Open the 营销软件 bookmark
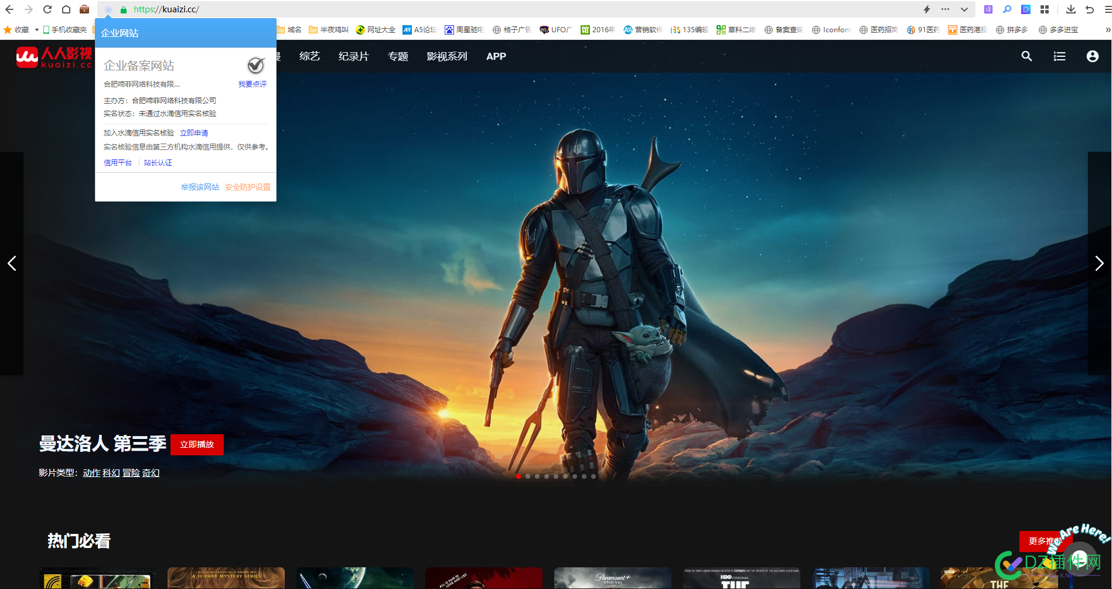The width and height of the screenshot is (1112, 589). coord(643,30)
